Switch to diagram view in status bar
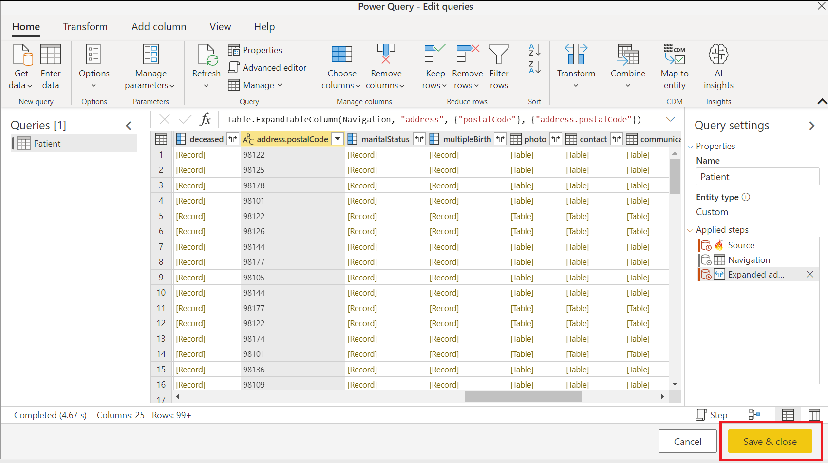 (x=754, y=415)
